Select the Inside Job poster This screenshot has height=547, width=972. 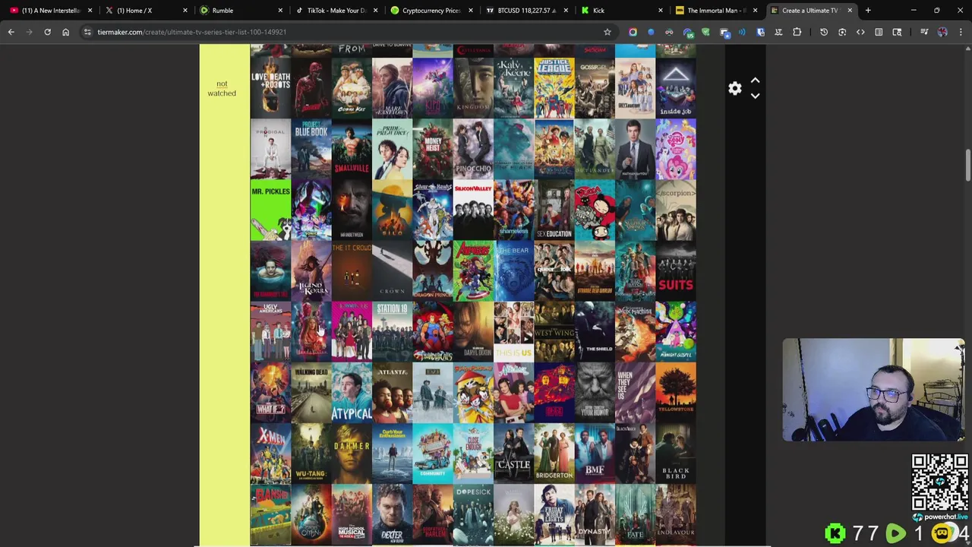[x=676, y=88]
